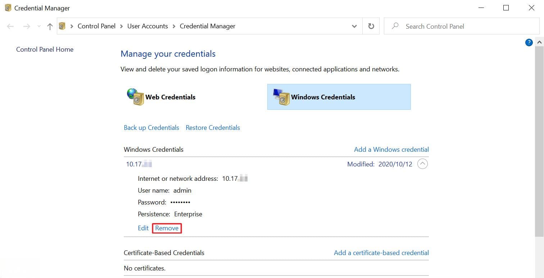
Task: Collapse the 10.17 credential entry chevron
Action: click(422, 164)
